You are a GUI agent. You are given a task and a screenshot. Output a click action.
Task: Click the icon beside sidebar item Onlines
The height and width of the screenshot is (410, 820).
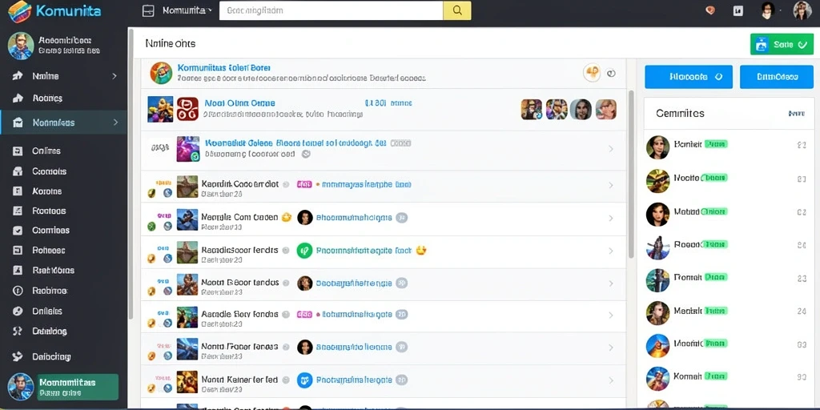coord(18,151)
